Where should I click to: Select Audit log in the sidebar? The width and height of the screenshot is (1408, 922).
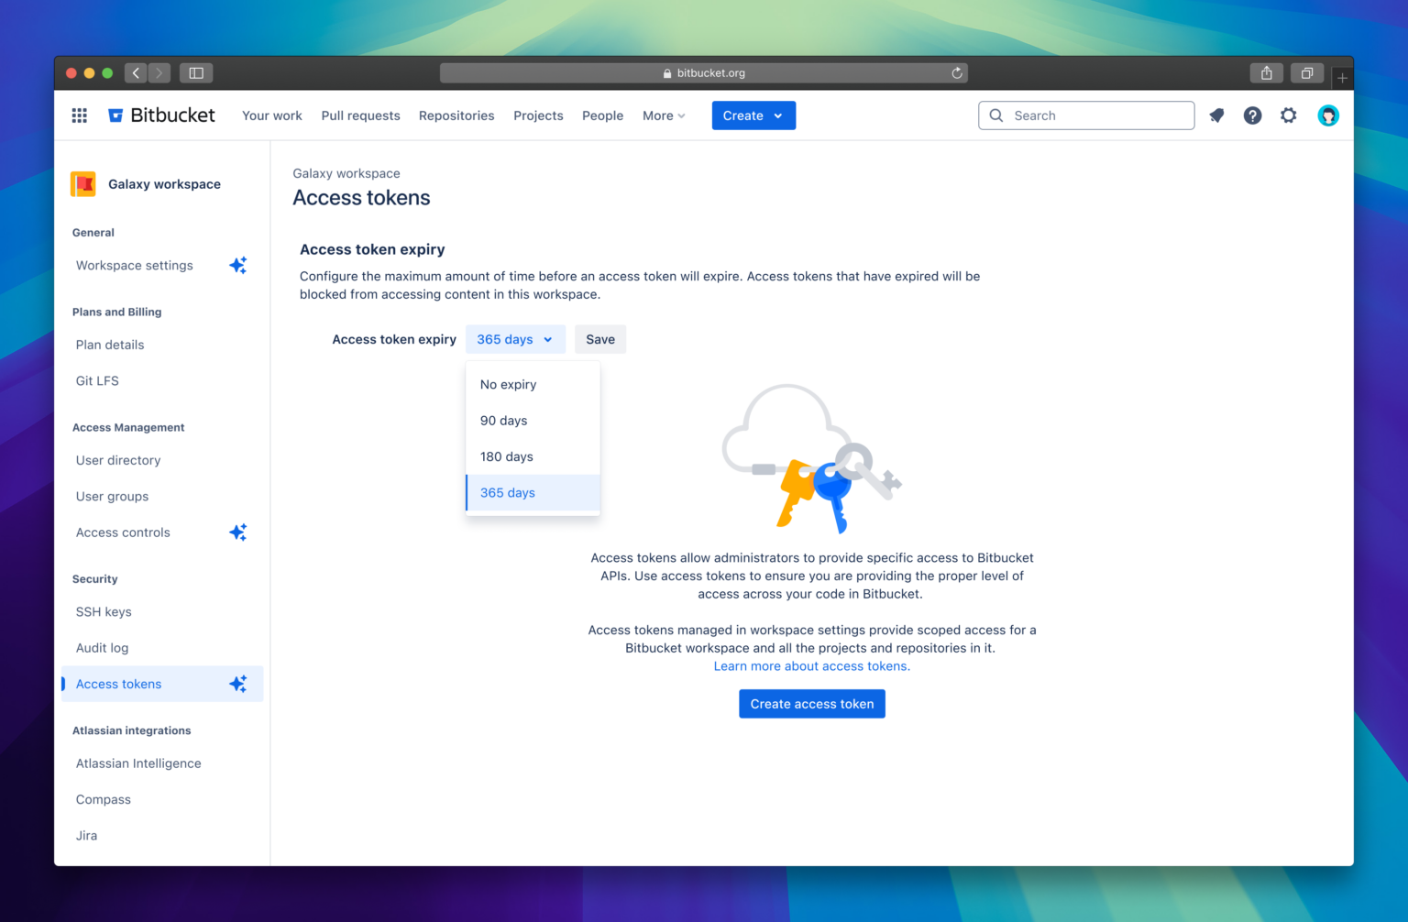(102, 647)
